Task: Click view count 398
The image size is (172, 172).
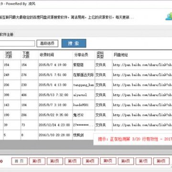Action: click(7, 95)
